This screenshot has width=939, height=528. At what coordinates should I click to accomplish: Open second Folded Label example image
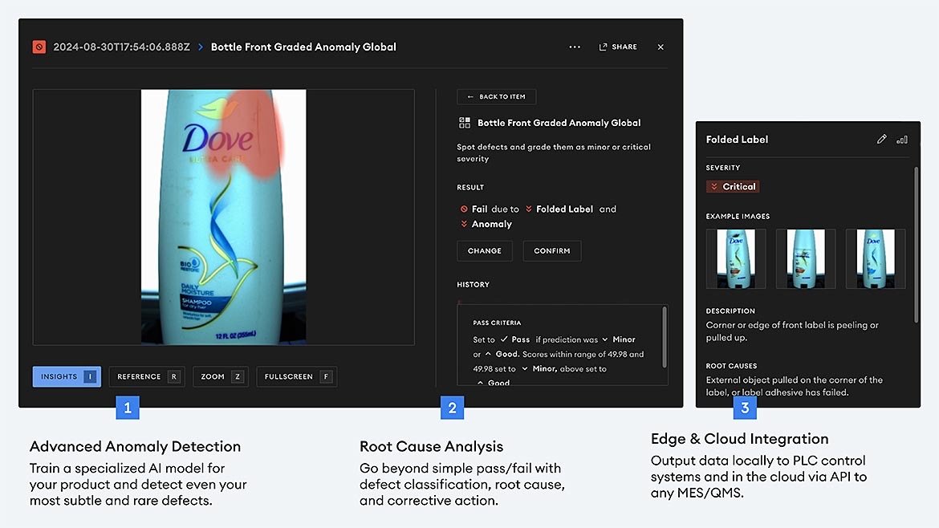click(x=806, y=258)
